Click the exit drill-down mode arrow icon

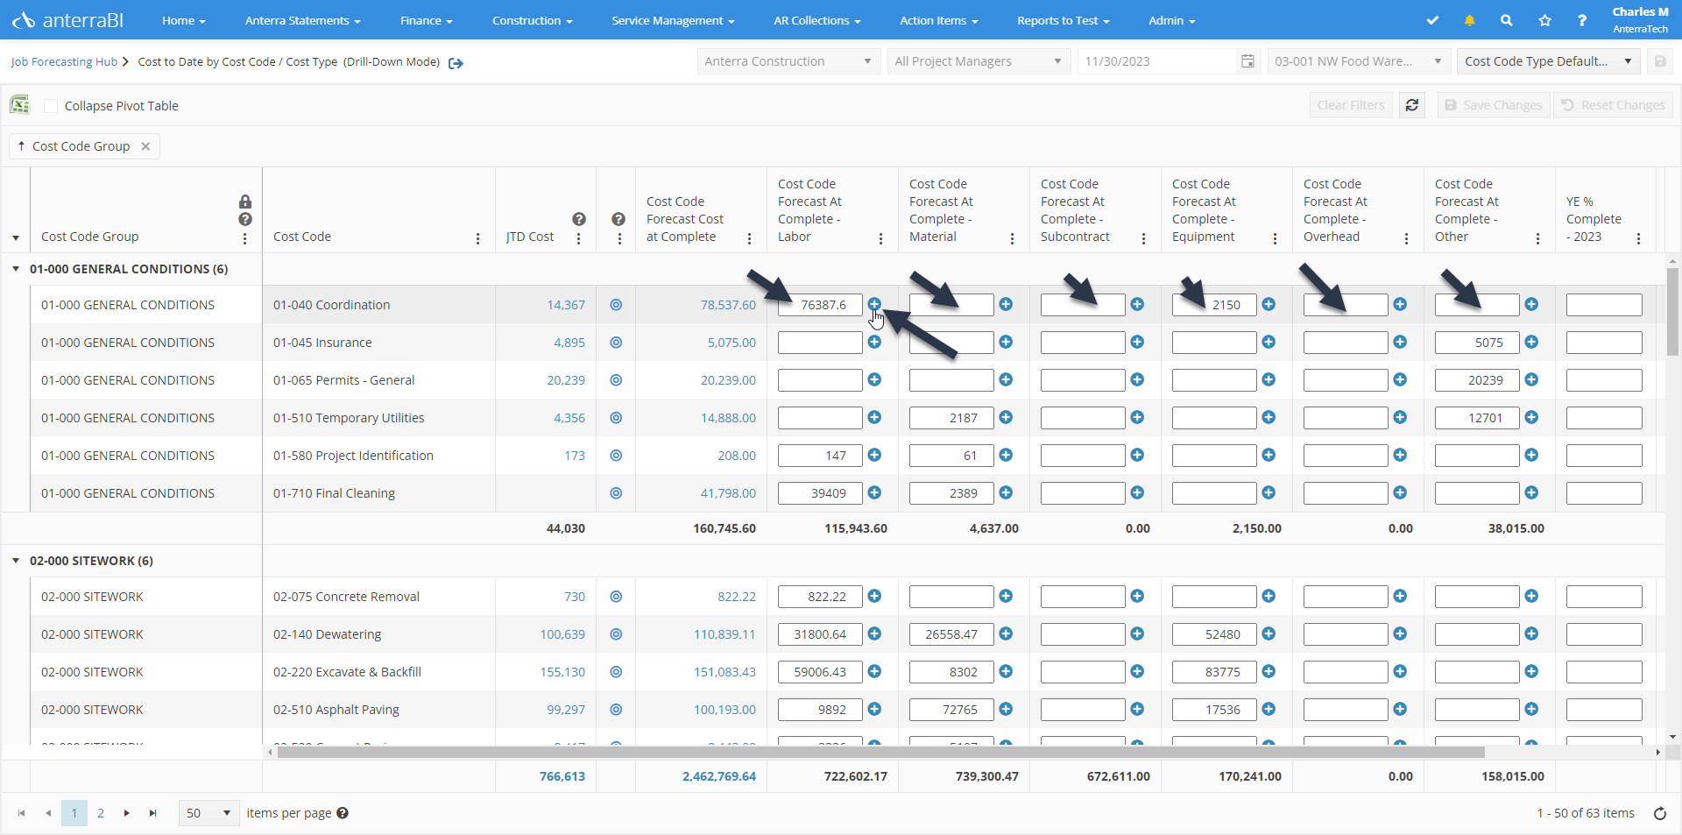tap(456, 63)
